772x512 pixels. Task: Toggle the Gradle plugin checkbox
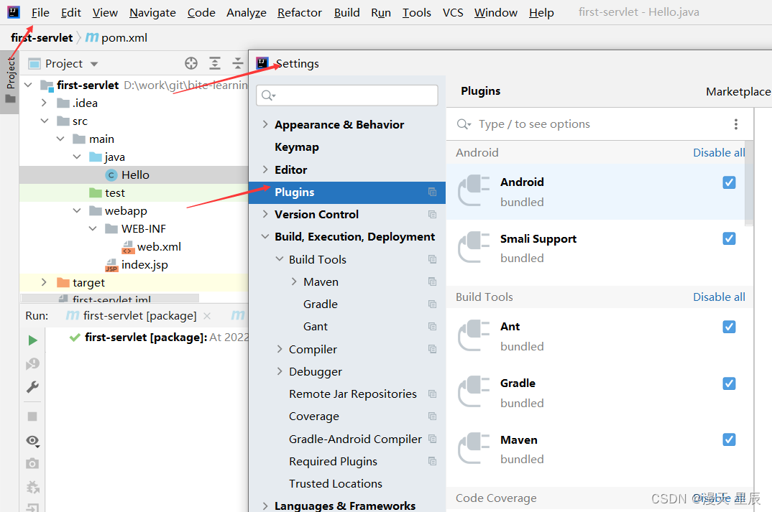[x=729, y=383]
